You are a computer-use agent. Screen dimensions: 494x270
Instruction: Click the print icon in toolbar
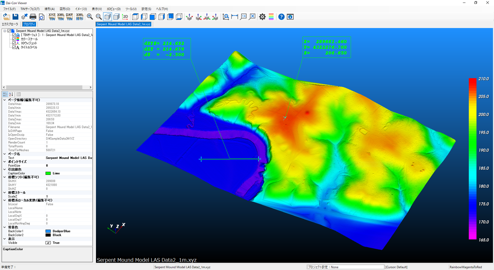pyautogui.click(x=33, y=17)
